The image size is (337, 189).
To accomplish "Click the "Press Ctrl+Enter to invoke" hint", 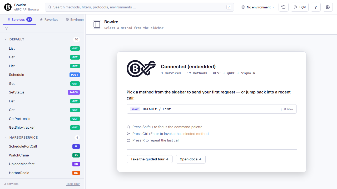I will click(x=170, y=134).
